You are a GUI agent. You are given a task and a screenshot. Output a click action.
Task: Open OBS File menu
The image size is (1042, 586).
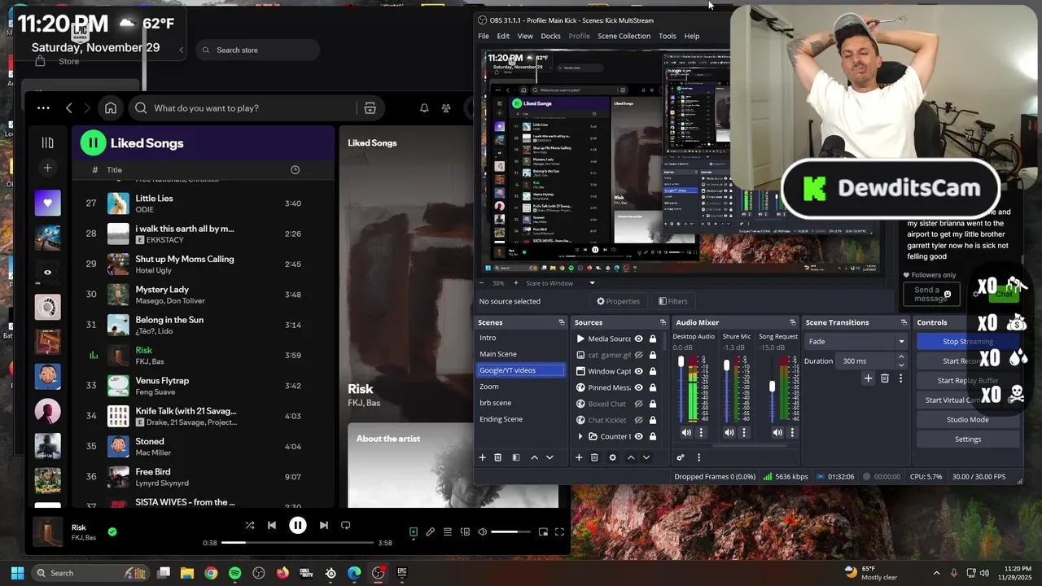click(484, 36)
